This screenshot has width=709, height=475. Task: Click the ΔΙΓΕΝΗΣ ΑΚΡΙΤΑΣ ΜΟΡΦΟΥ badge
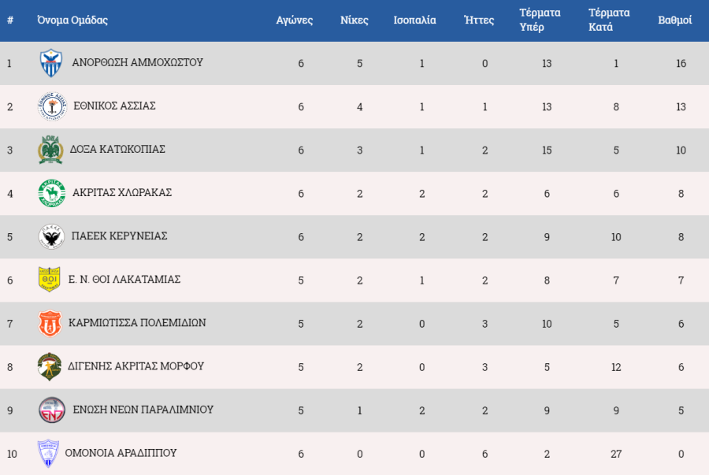tap(50, 366)
